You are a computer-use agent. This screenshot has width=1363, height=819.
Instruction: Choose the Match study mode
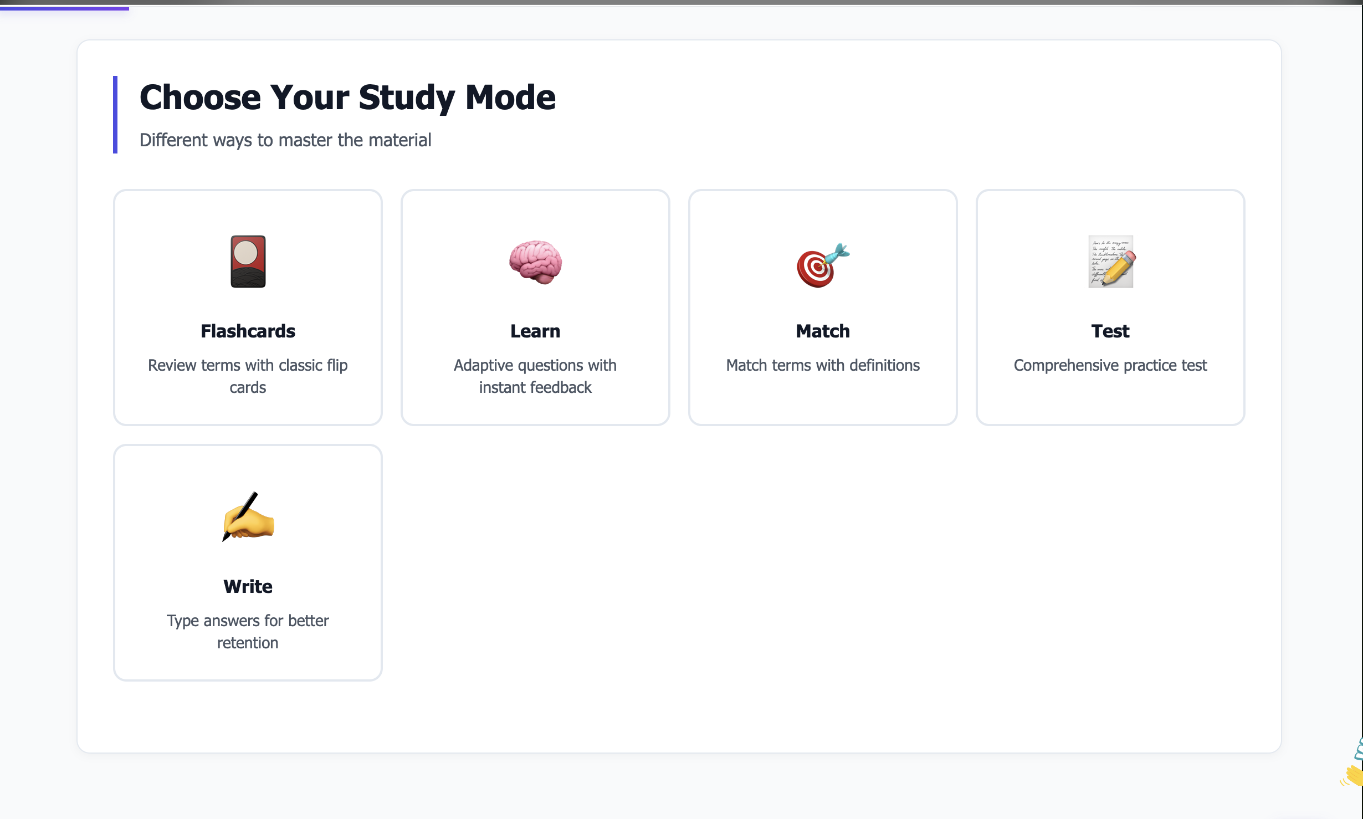point(822,308)
